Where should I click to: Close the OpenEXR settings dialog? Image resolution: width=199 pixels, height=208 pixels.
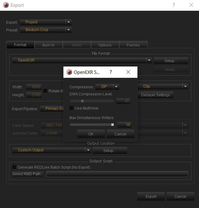click(x=128, y=72)
